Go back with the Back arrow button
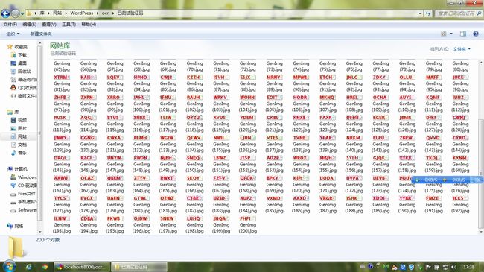This screenshot has width=484, height=272. [x=5, y=13]
